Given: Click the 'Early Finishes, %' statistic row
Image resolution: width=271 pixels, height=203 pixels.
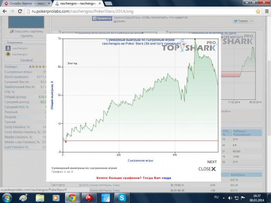Looking at the screenshot, I should tap(25, 127).
